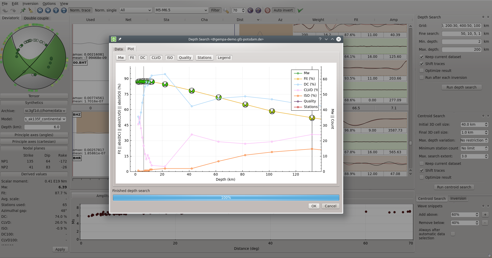Open the Add above 60% dropdown

[x=465, y=215]
